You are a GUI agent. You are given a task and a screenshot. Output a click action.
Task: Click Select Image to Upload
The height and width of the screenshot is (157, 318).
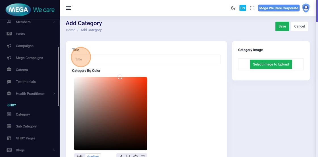[x=271, y=64]
